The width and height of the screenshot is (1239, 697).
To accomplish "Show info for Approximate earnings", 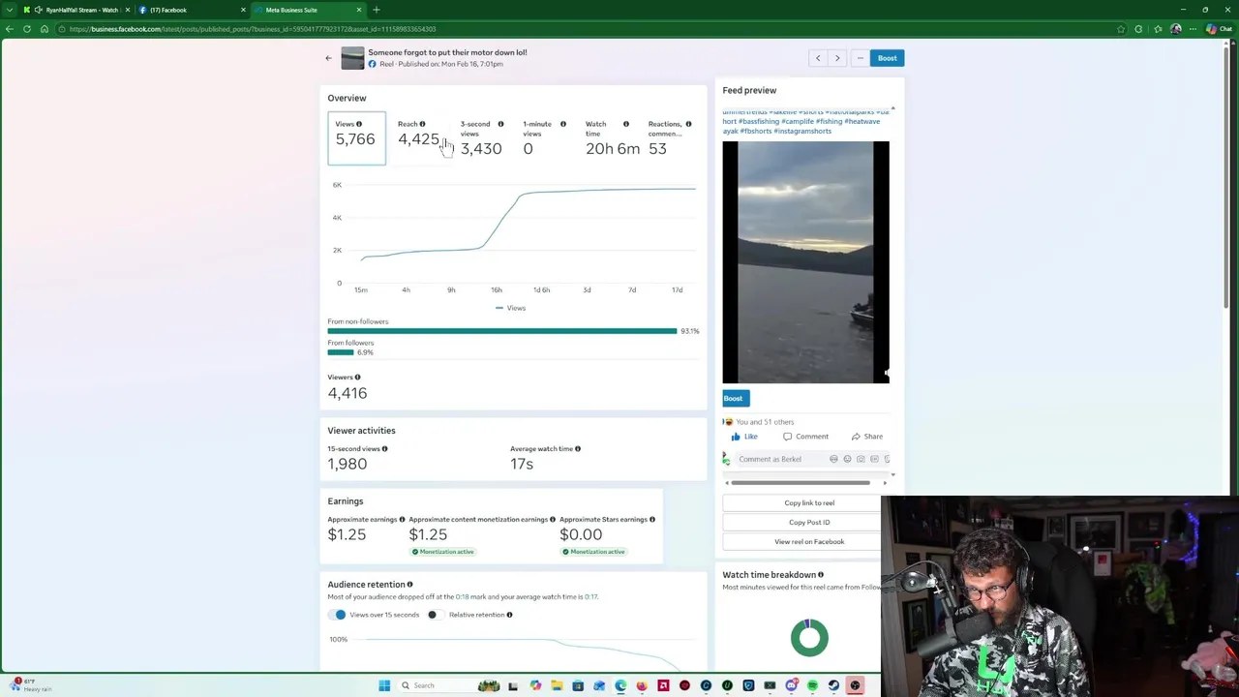I will coord(402,520).
